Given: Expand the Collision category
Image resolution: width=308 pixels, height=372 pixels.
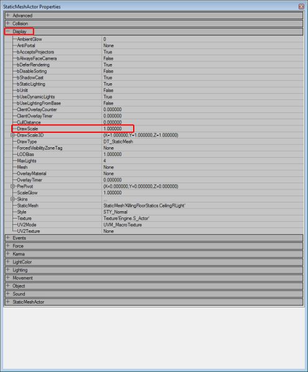Looking at the screenshot, I should coord(8,23).
